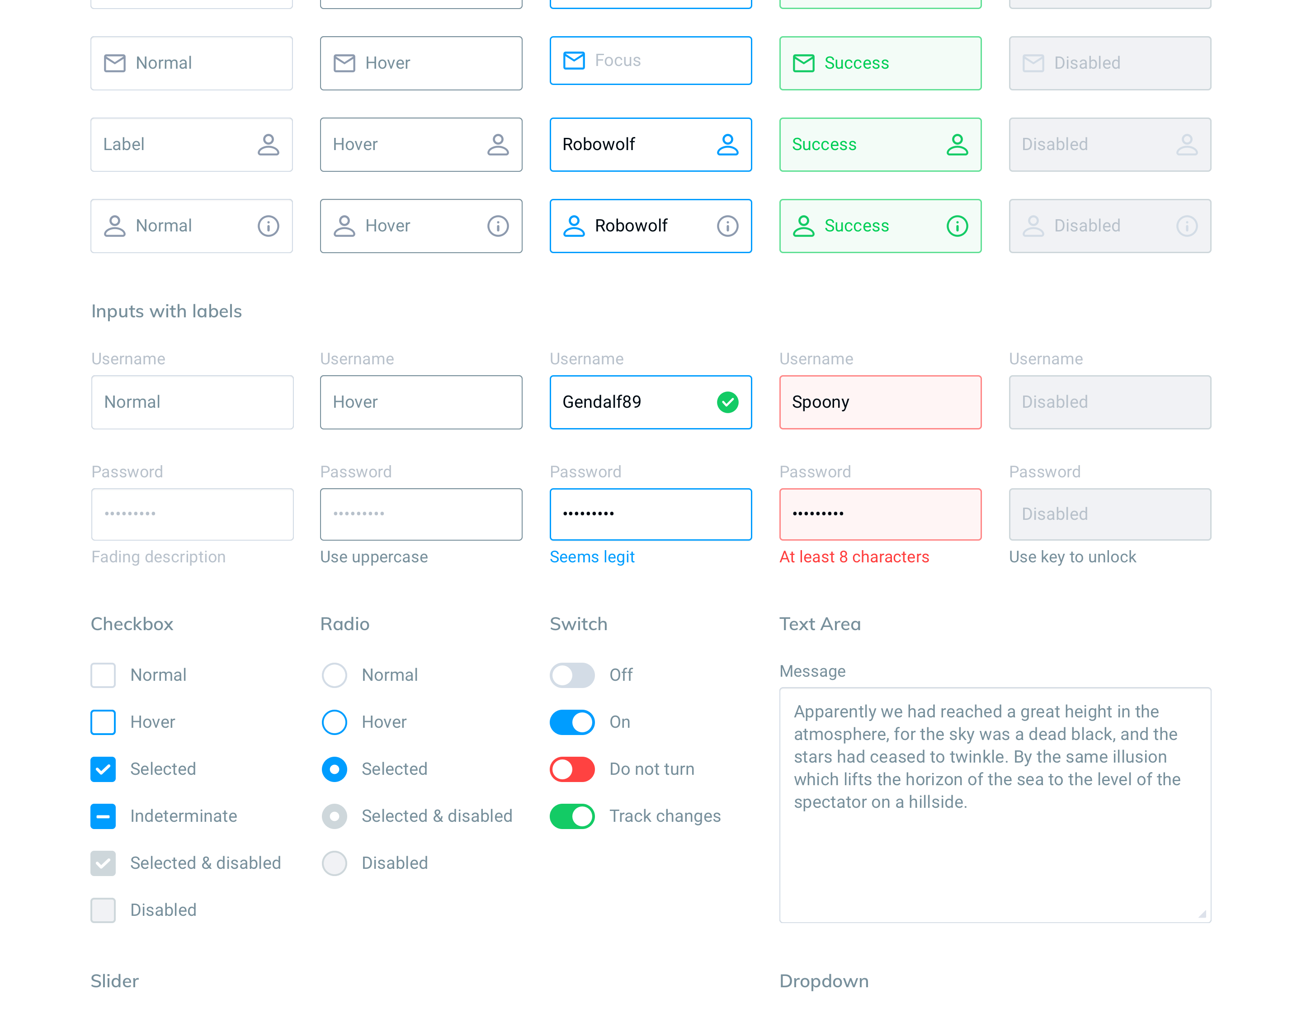1302x1018 pixels.
Task: Click the greyed info icon in the Disabled input
Action: click(1186, 226)
